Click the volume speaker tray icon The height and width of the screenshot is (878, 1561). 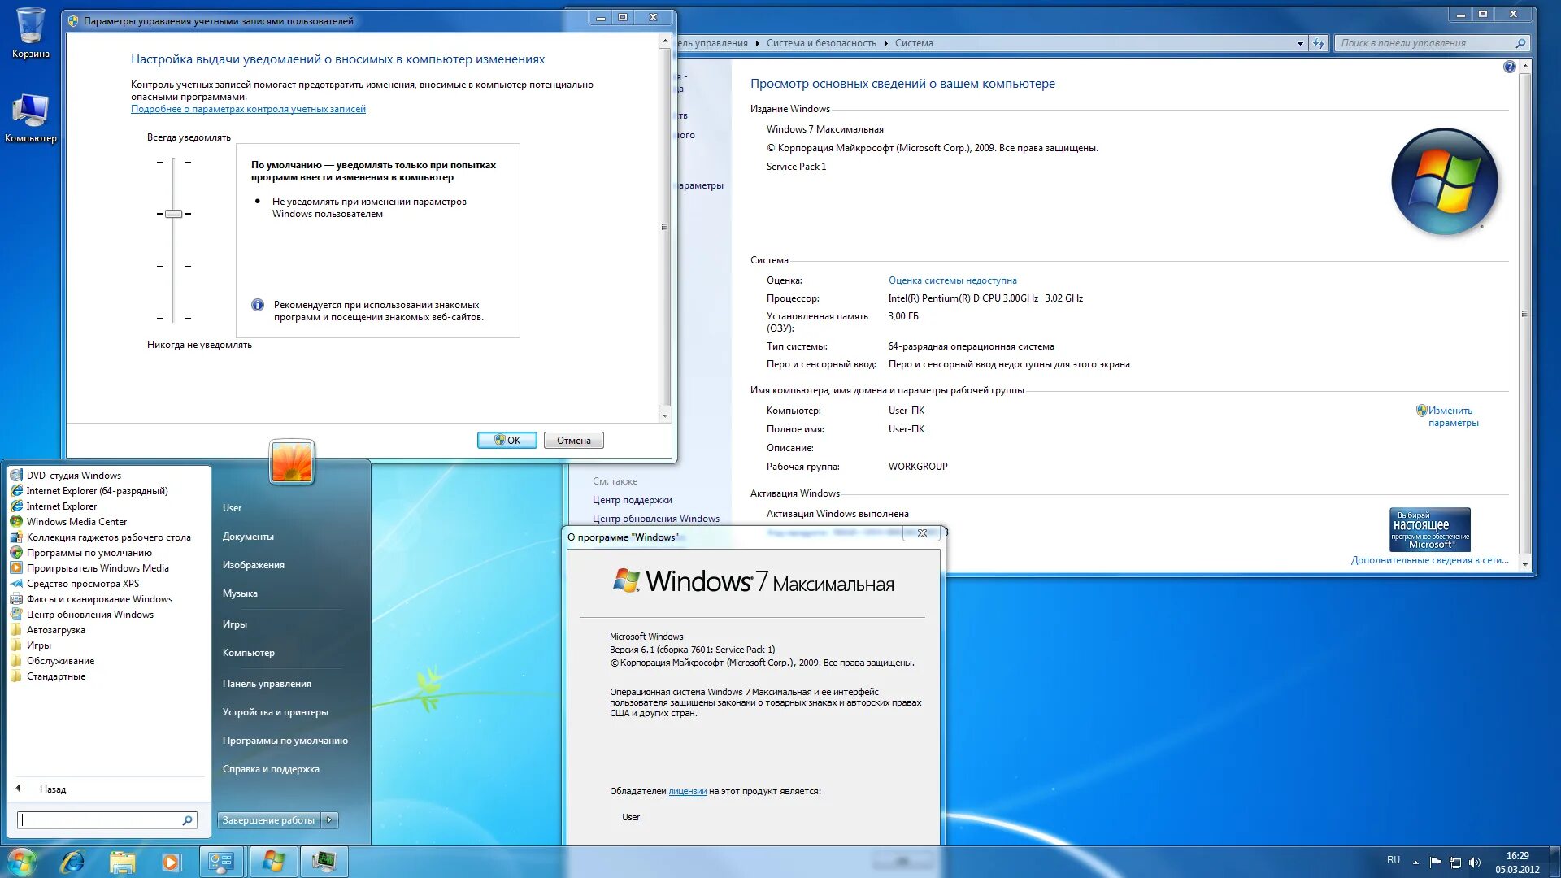coord(1475,862)
